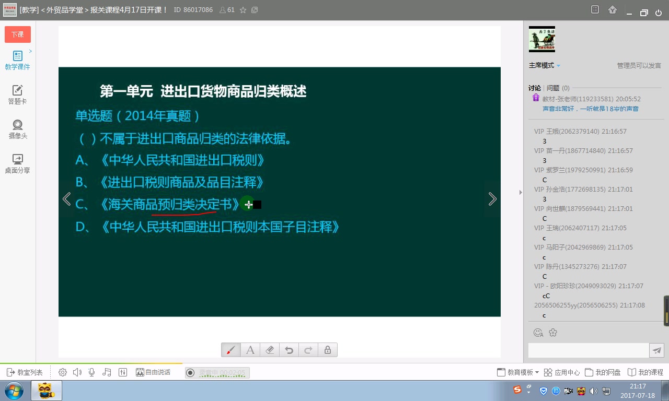Open 我的网盘 cloud drive
The image size is (669, 401).
(603, 372)
